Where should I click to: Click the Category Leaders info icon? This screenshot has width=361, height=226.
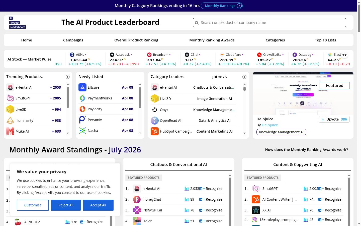[x=244, y=77]
